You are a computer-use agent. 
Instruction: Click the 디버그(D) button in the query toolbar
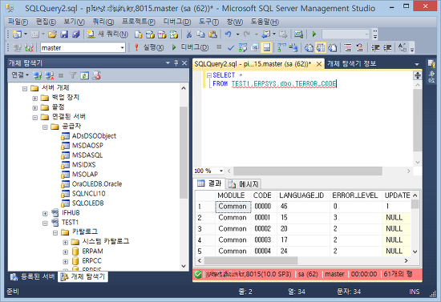(190, 48)
